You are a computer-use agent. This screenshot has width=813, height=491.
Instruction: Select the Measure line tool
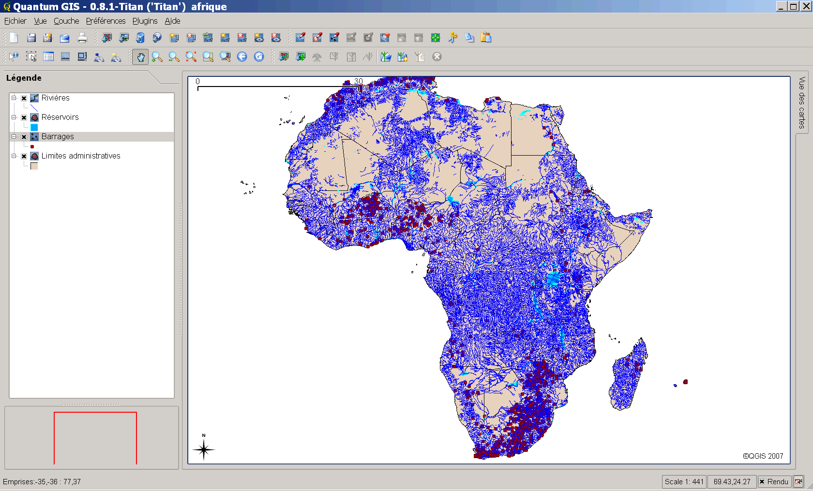(x=65, y=57)
